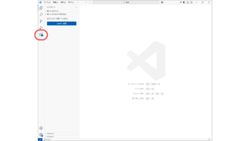Open Source Control view icon

coord(41,21)
